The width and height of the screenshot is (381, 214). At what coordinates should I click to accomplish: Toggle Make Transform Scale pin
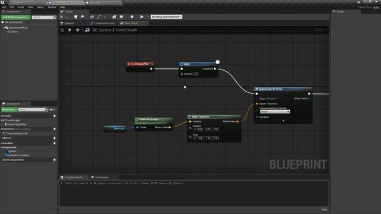tap(190, 137)
